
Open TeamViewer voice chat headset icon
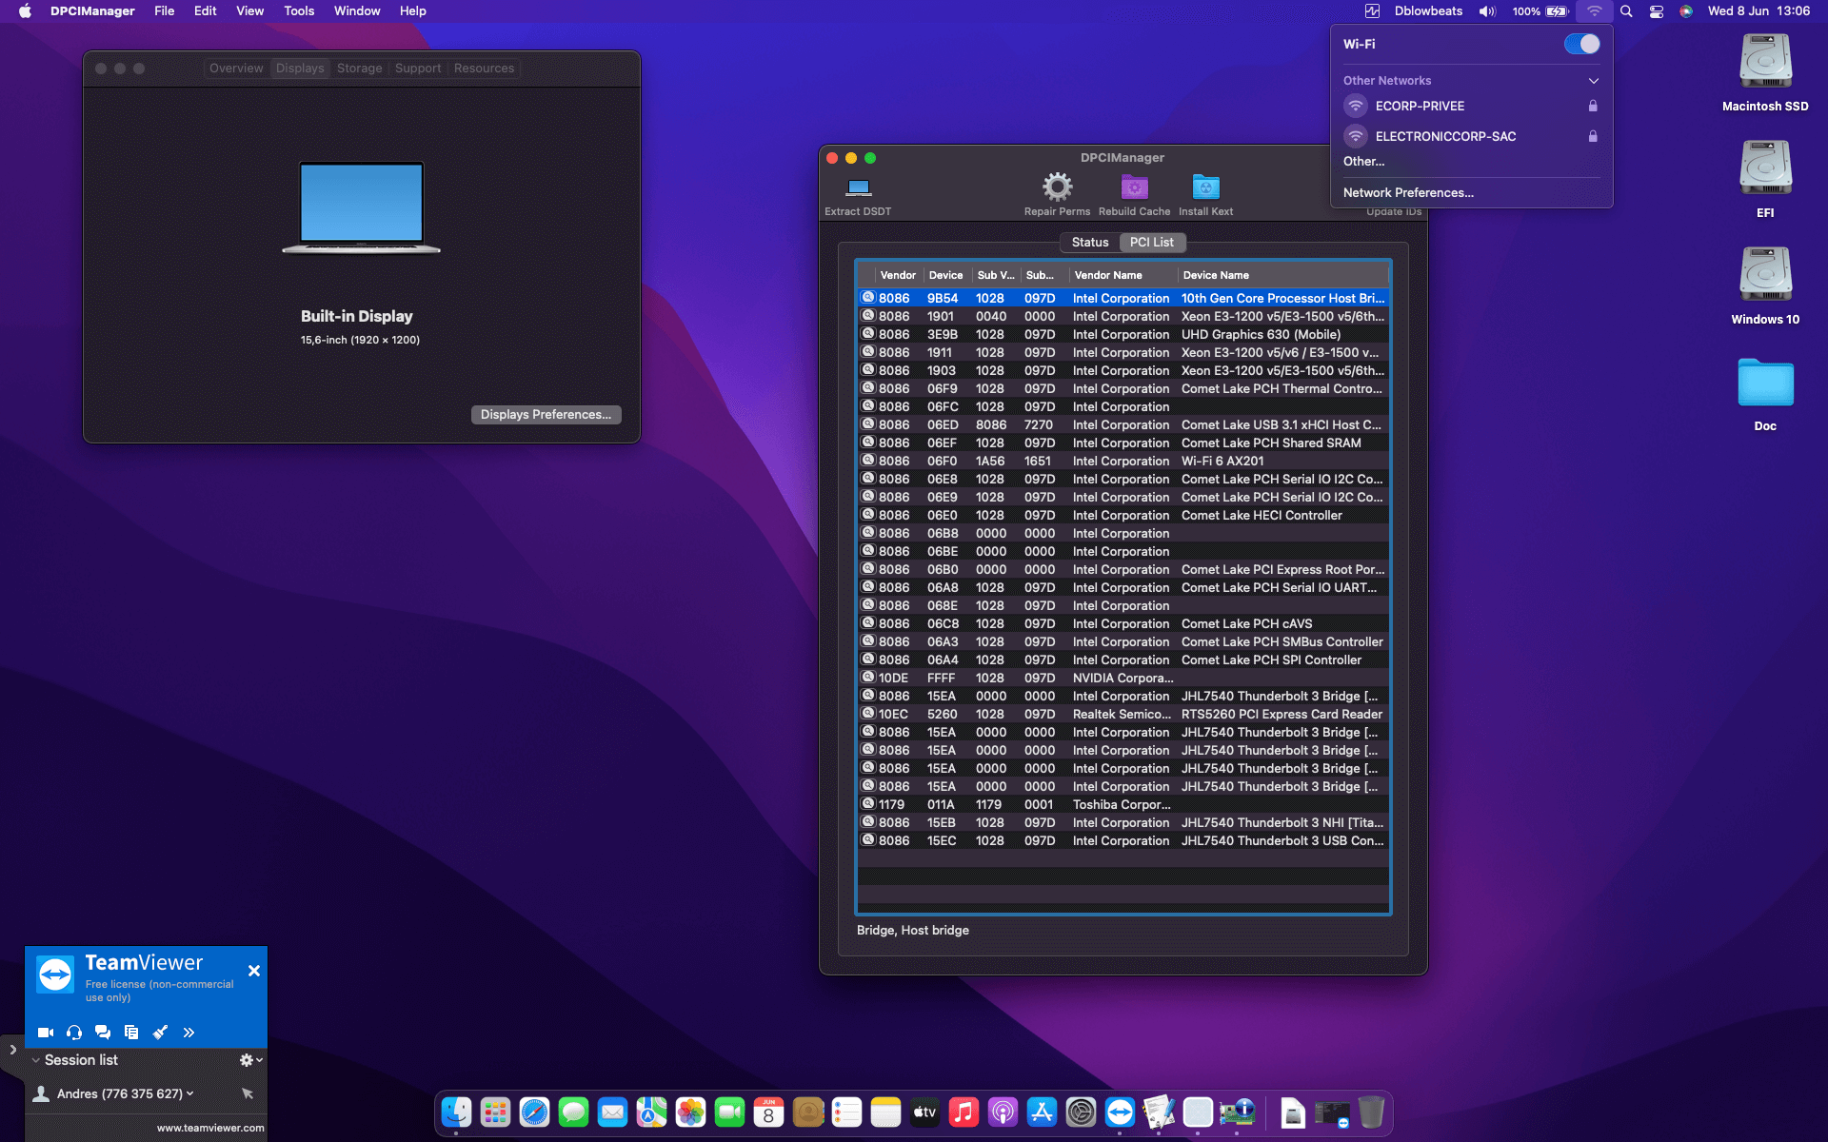tap(73, 1032)
